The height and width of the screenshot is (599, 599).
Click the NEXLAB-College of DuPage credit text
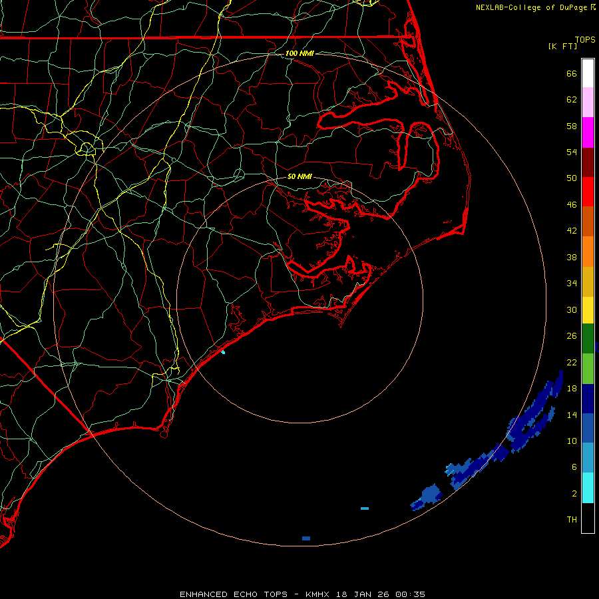tap(532, 7)
